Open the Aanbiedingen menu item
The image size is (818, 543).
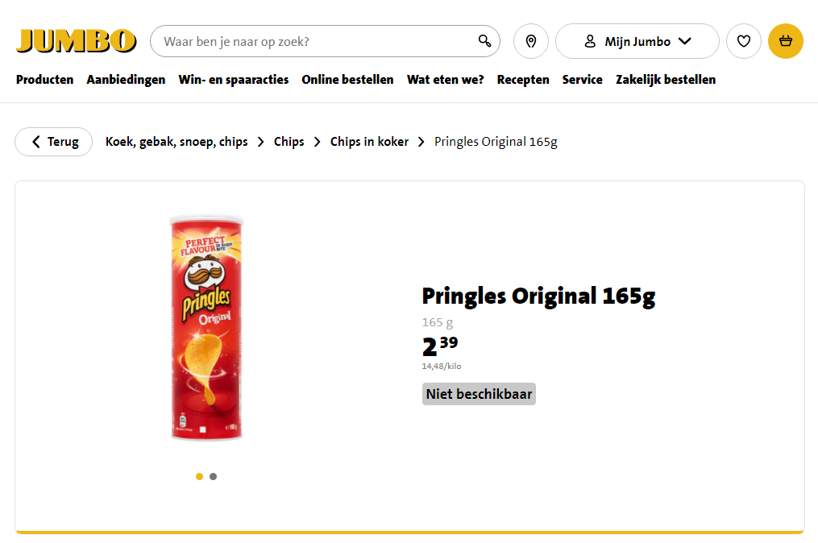pyautogui.click(x=126, y=79)
